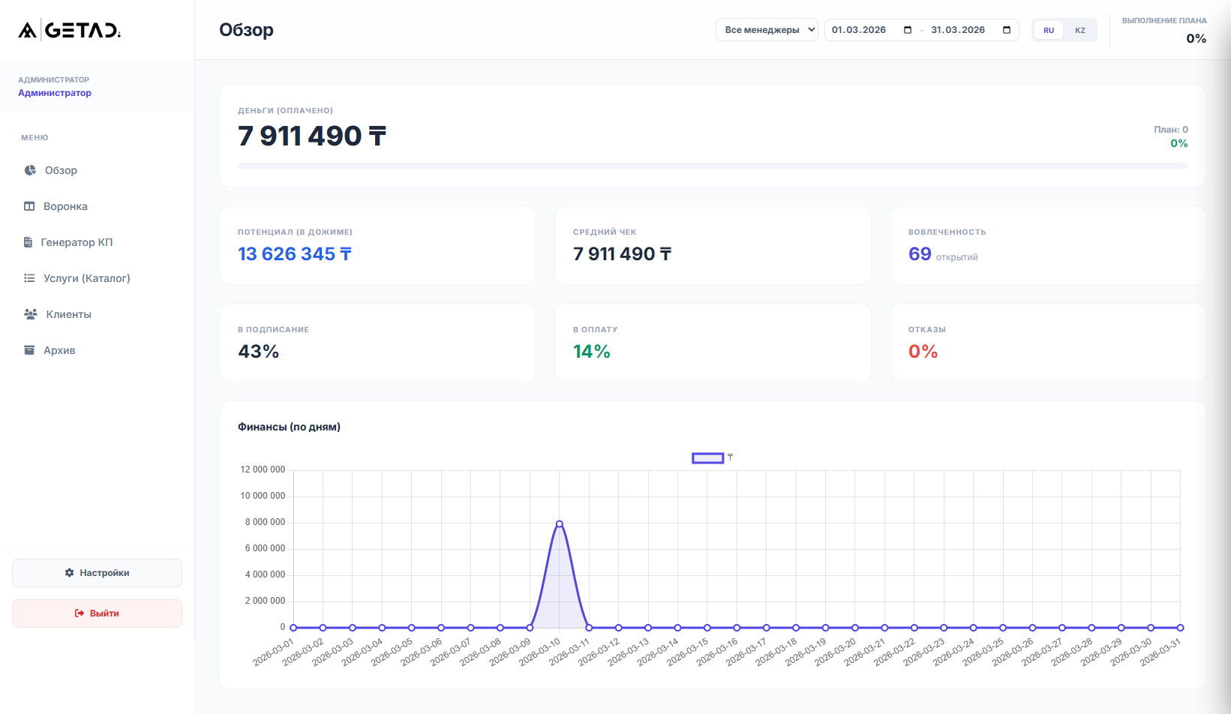Screen dimensions: 1231x714
Task: Select RU in the language switcher
Action: 1048,30
